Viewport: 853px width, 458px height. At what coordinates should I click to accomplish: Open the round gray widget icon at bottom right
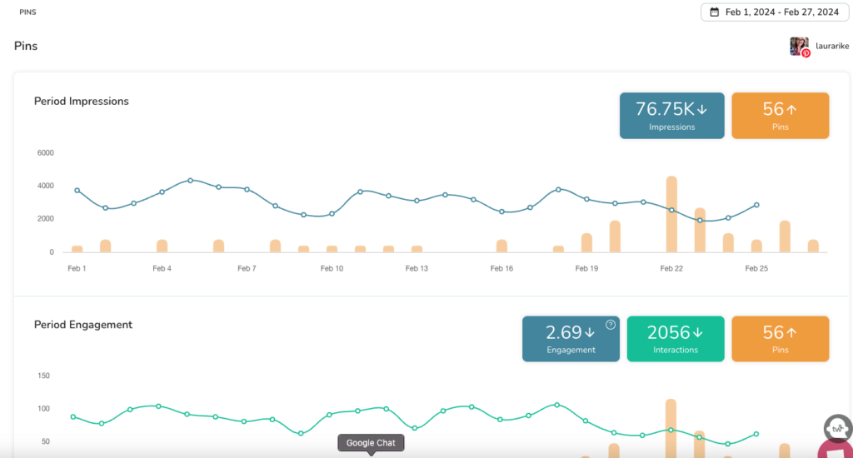(x=836, y=429)
